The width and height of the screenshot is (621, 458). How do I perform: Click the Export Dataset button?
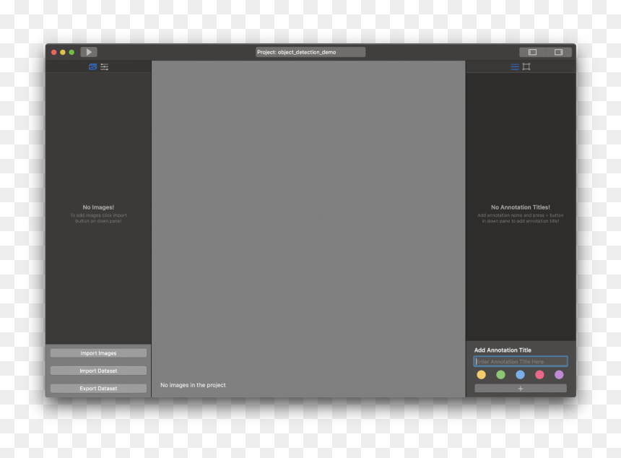click(98, 388)
